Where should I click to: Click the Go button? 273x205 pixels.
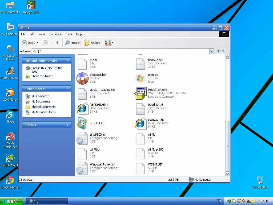pos(221,51)
